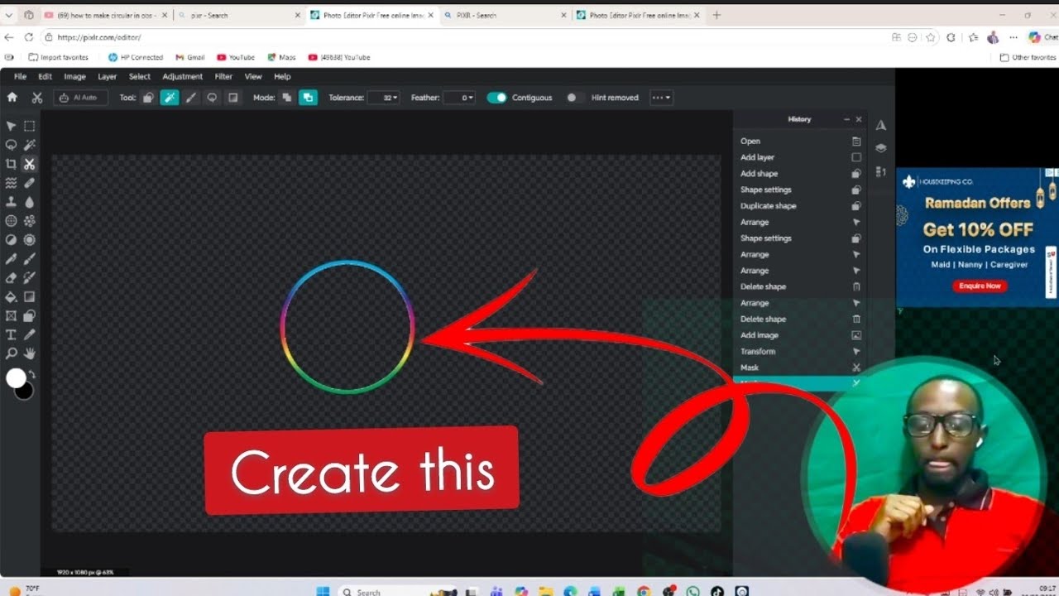Open the Image menu
The image size is (1059, 596).
(x=74, y=76)
